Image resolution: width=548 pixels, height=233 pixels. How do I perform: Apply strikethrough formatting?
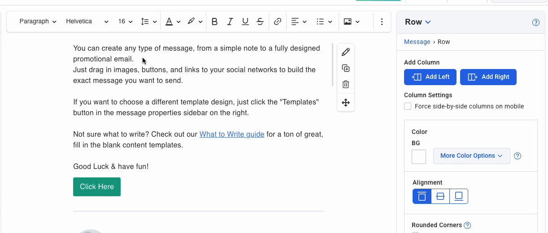tap(260, 22)
